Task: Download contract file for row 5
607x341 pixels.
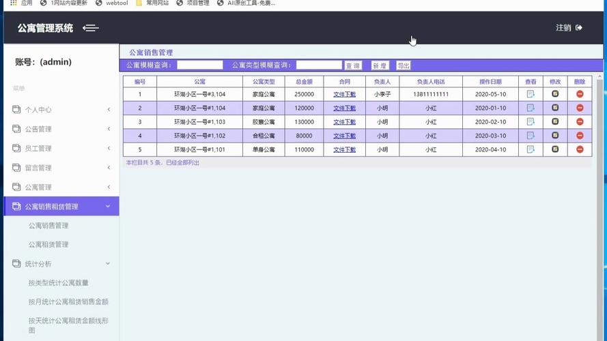Action: click(x=345, y=149)
